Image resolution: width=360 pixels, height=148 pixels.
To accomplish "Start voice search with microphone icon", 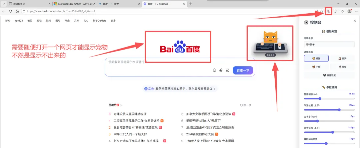I will point(214,70).
